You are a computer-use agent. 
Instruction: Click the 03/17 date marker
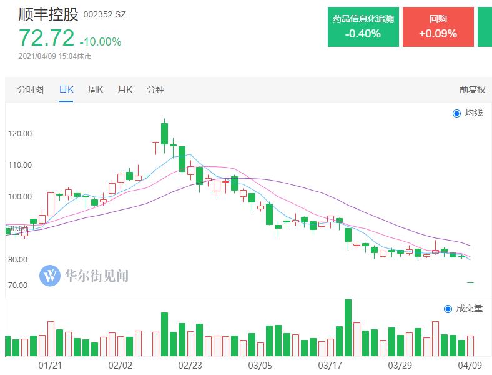click(330, 366)
